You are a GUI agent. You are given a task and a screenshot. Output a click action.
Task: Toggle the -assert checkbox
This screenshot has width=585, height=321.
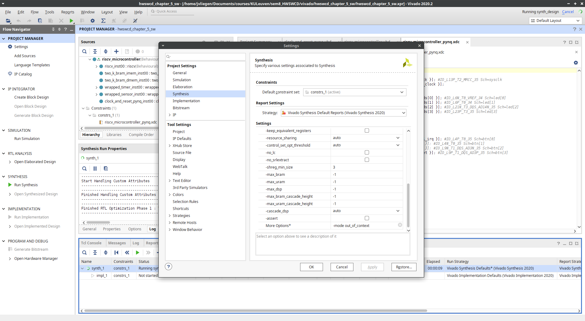pos(367,218)
